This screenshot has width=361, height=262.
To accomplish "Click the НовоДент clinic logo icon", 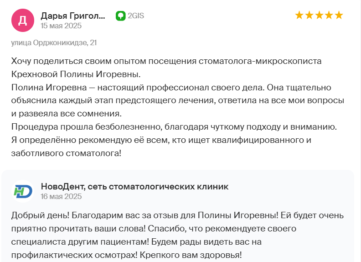I will [23, 191].
